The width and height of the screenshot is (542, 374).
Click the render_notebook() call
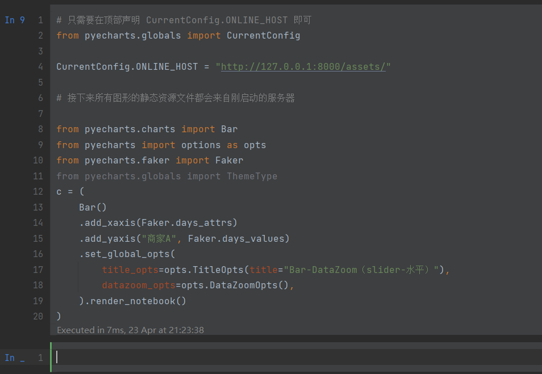click(139, 300)
